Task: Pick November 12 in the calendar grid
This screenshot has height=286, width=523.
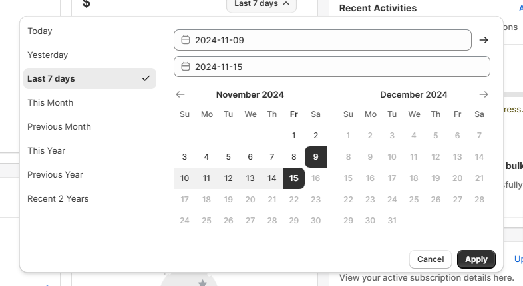Action: (228, 178)
